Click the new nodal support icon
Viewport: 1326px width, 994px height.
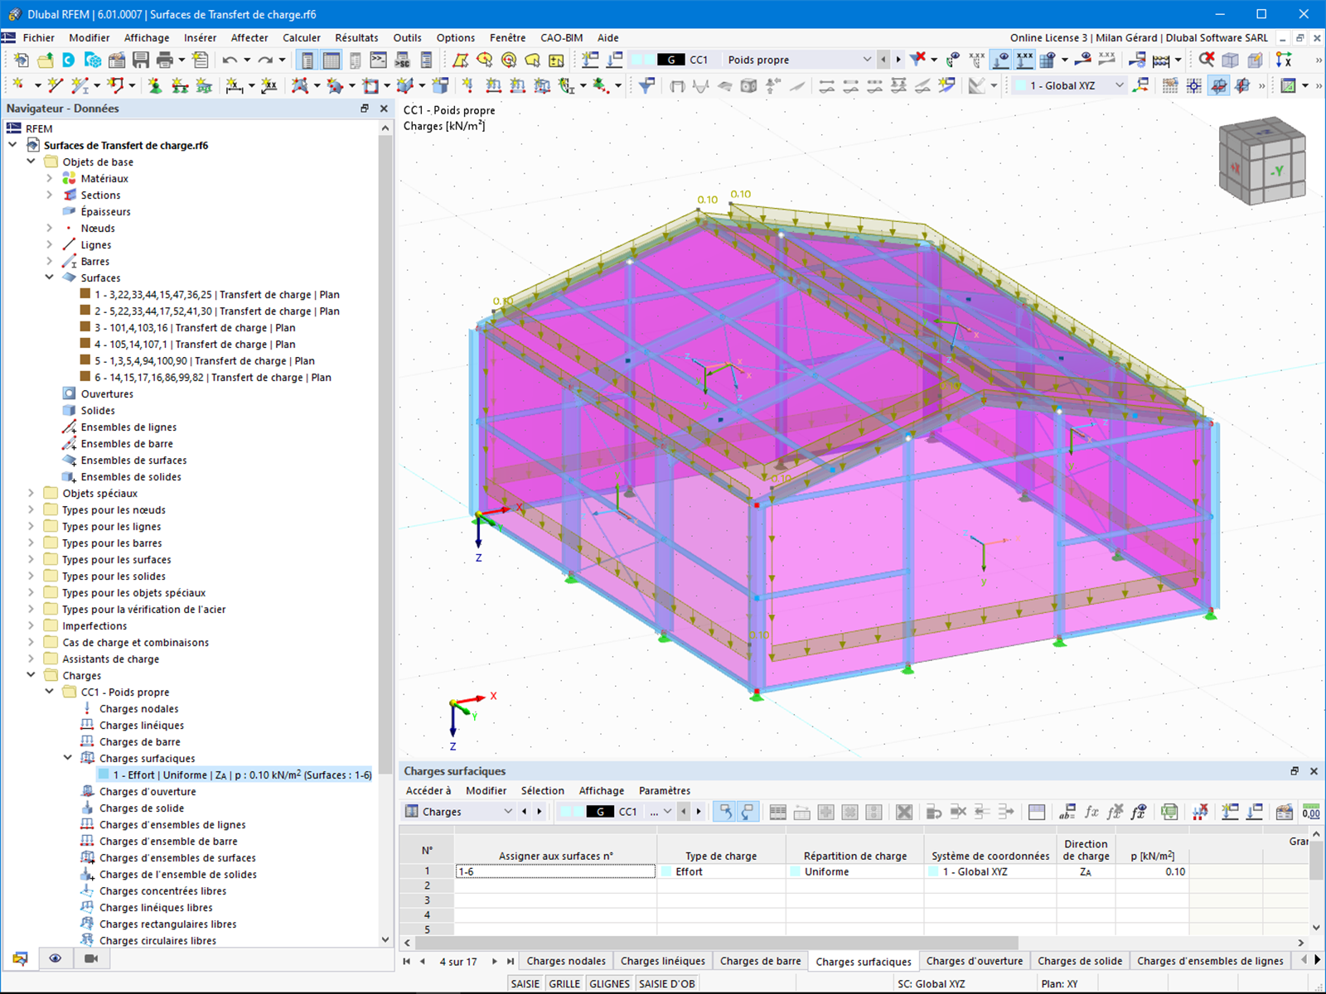[155, 85]
